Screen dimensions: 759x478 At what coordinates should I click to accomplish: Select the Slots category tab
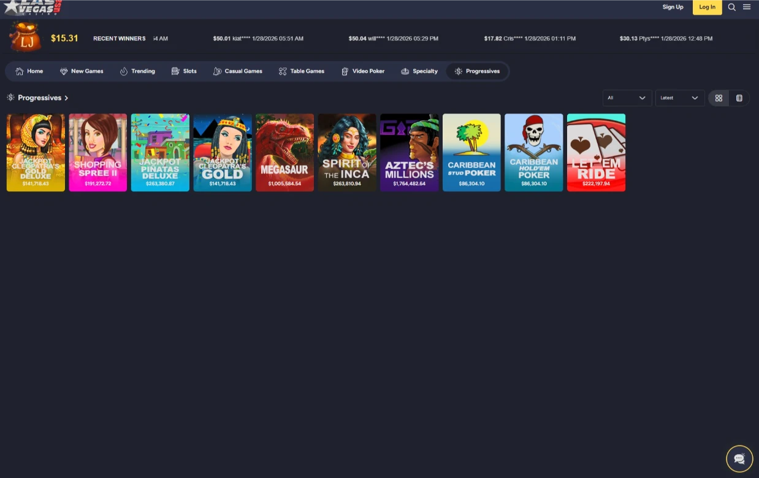coord(184,71)
